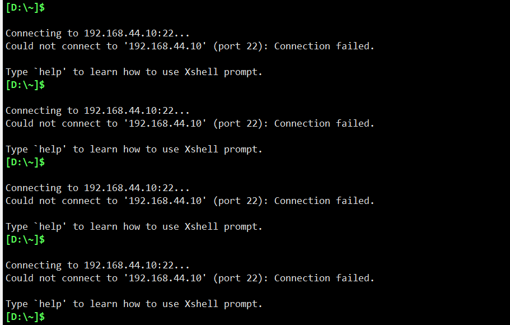Click the second "Connecting to 192.168.44.10:22..." line
The width and height of the screenshot is (510, 325).
[97, 110]
